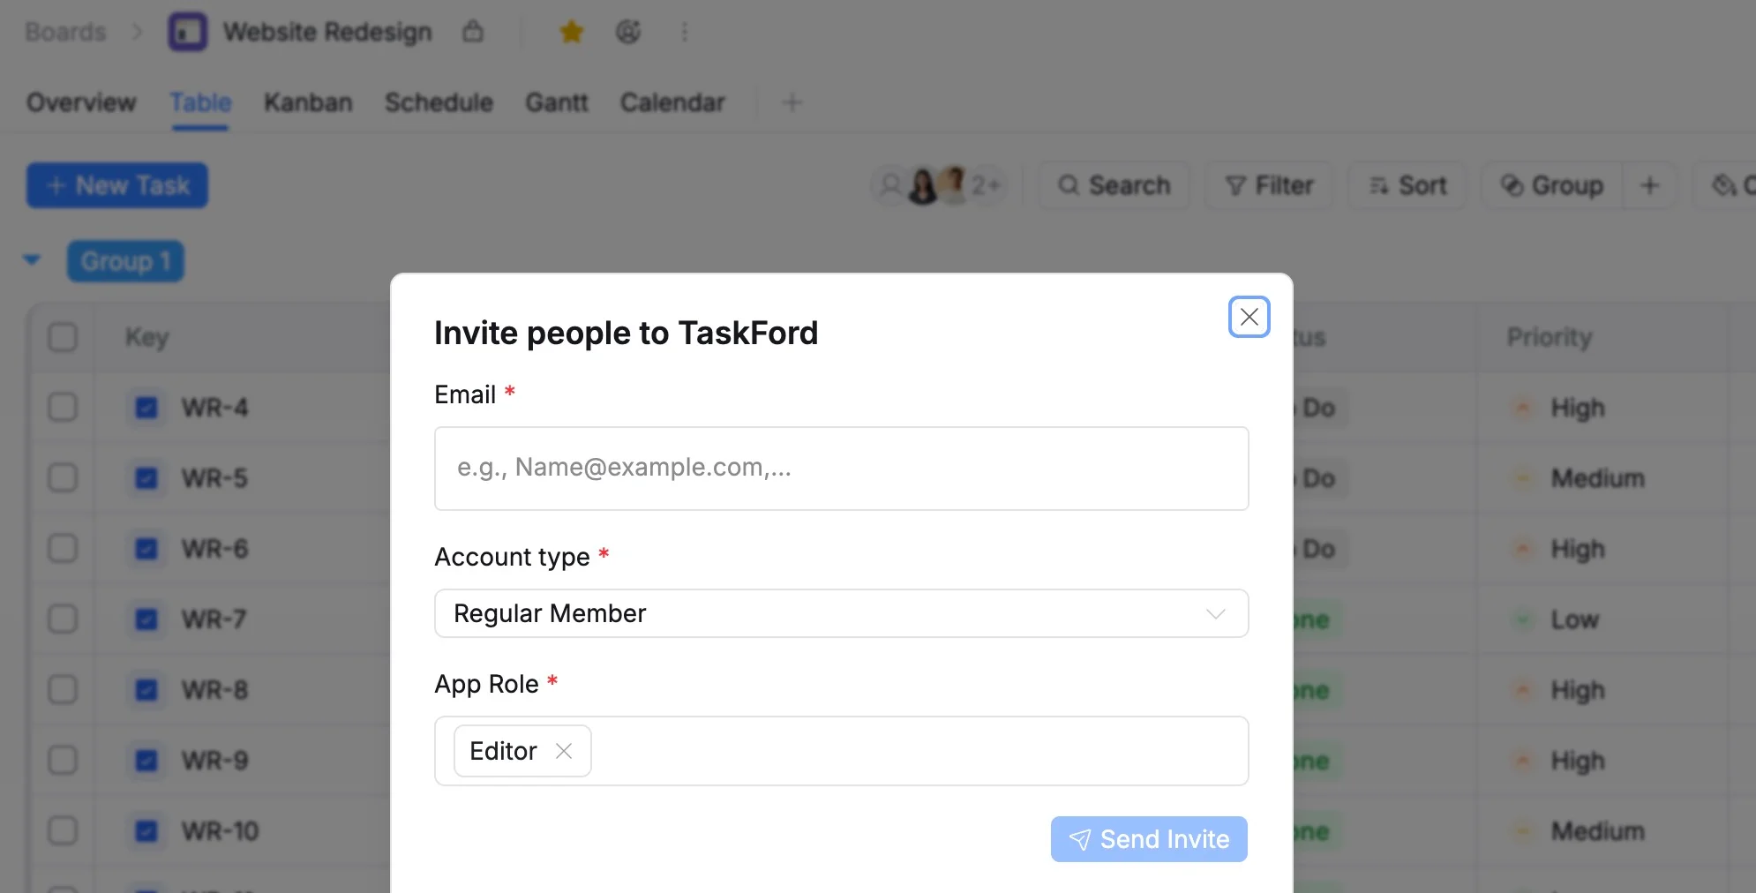Close the invite people dialog
Image resolution: width=1756 pixels, height=893 pixels.
[x=1249, y=317]
